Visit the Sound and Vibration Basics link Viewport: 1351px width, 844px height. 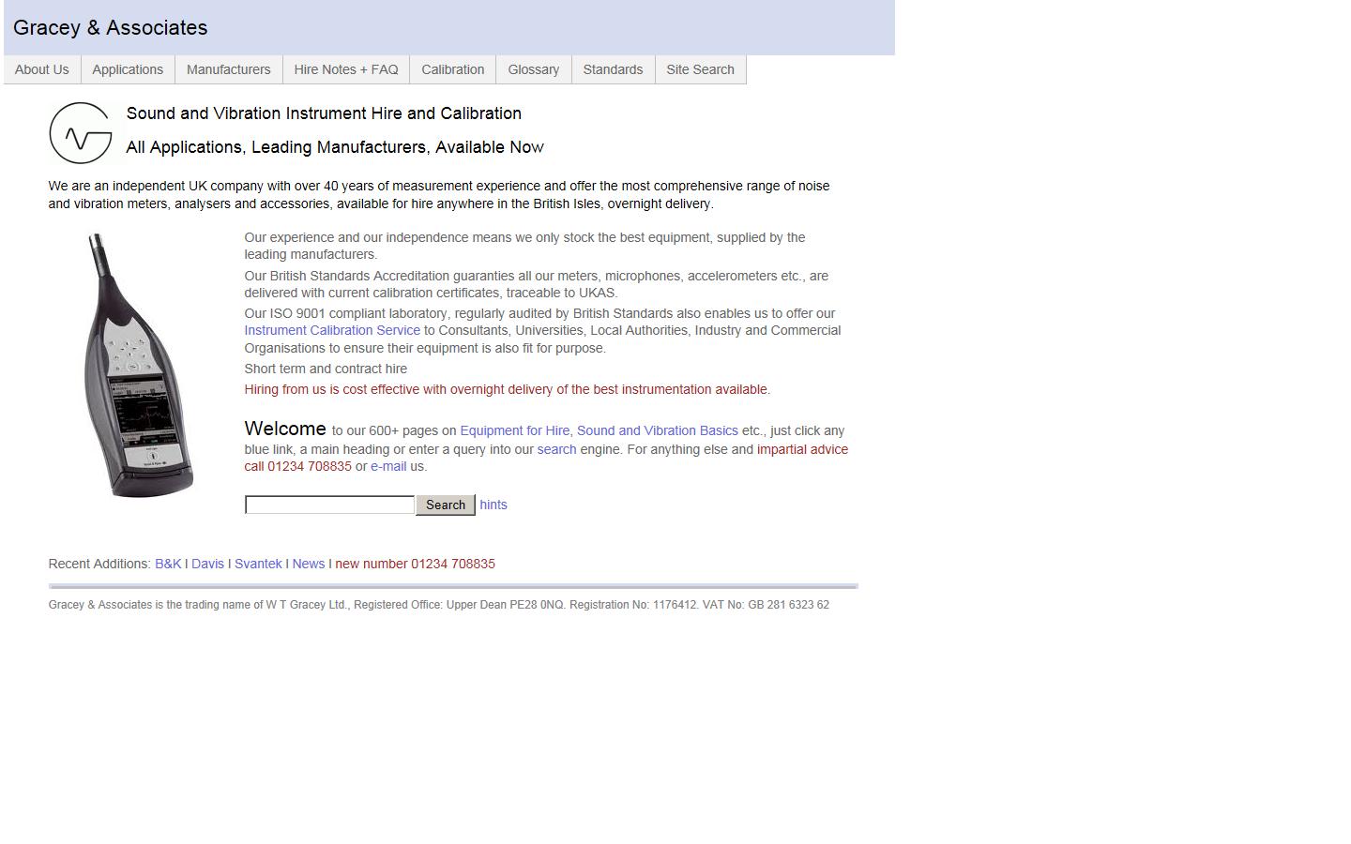click(657, 430)
